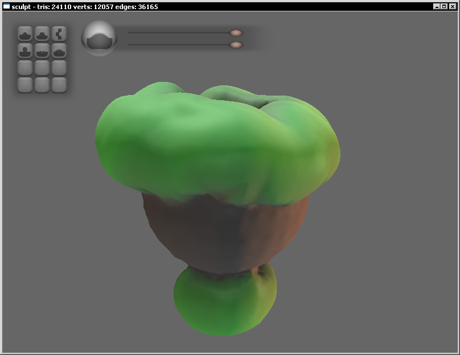
Task: Select the smooth dome brush icon
Action: tap(59, 51)
